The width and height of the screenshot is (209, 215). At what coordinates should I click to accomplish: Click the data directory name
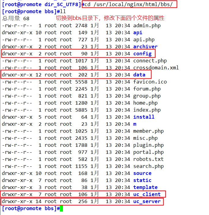pyautogui.click(x=139, y=75)
